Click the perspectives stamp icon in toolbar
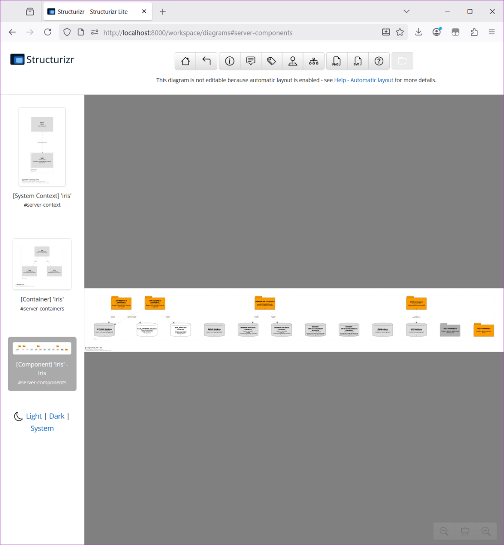This screenshot has height=545, width=504. pos(293,61)
